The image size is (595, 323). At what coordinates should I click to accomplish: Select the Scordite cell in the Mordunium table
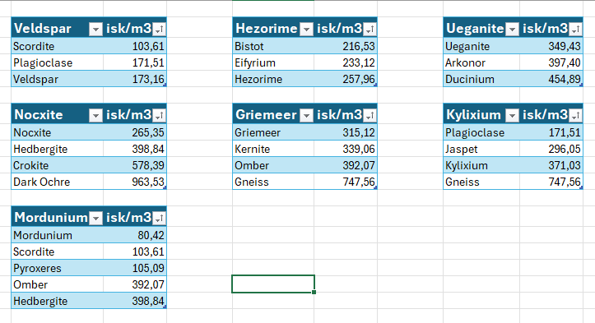tap(58, 251)
